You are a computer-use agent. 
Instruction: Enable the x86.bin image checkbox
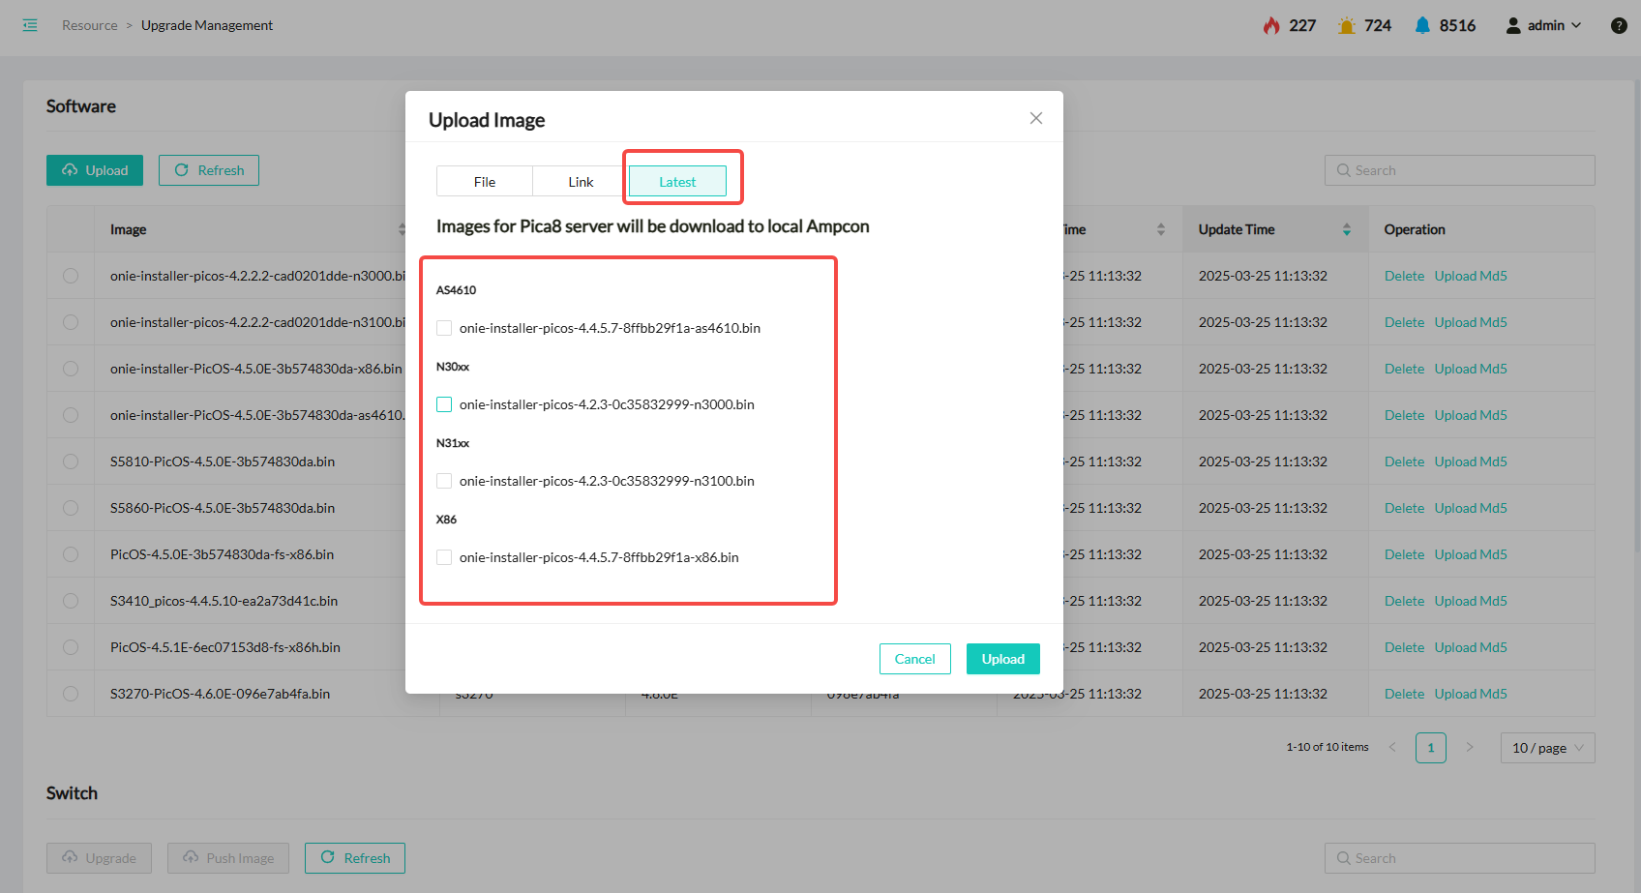click(444, 557)
